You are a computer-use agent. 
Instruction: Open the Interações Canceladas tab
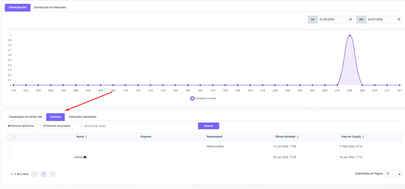click(x=82, y=117)
